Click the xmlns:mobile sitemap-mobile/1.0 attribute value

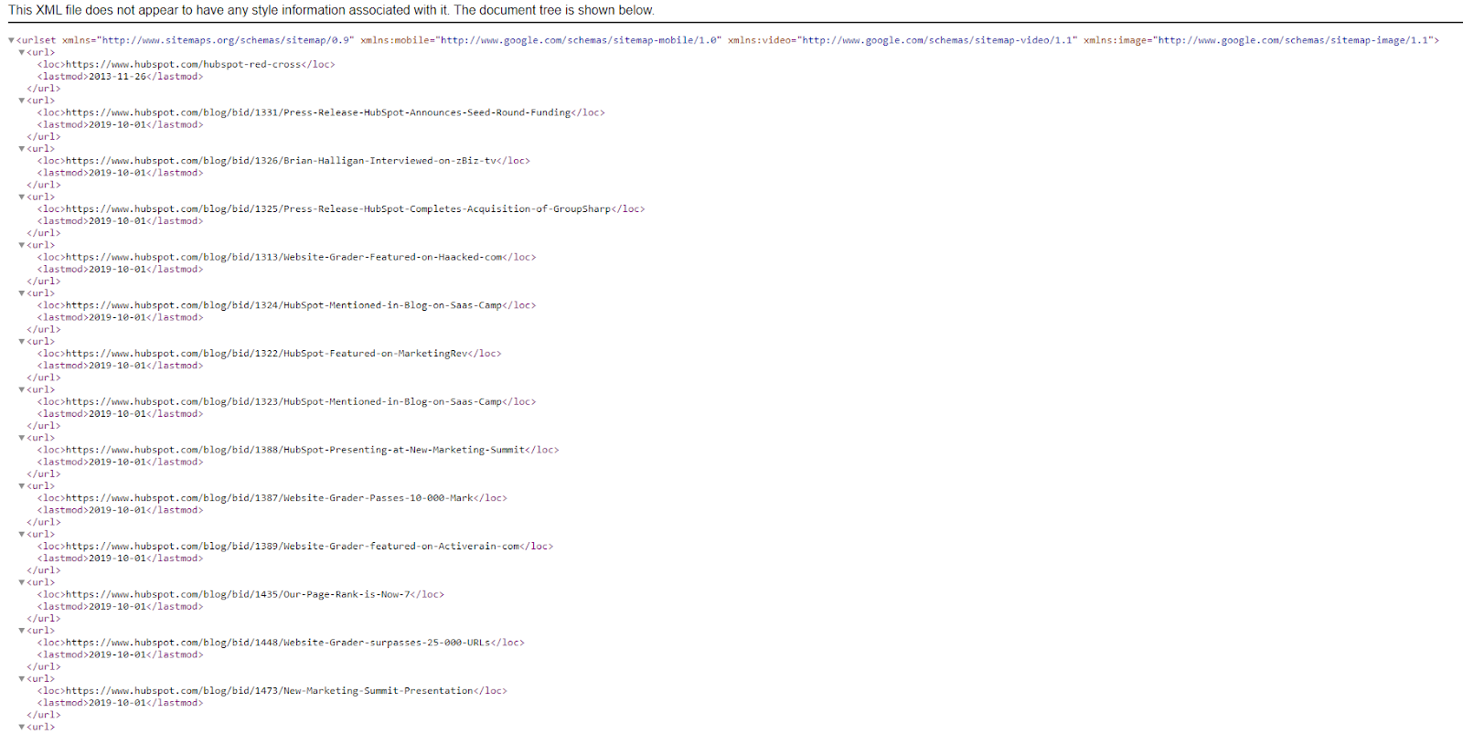tap(580, 40)
